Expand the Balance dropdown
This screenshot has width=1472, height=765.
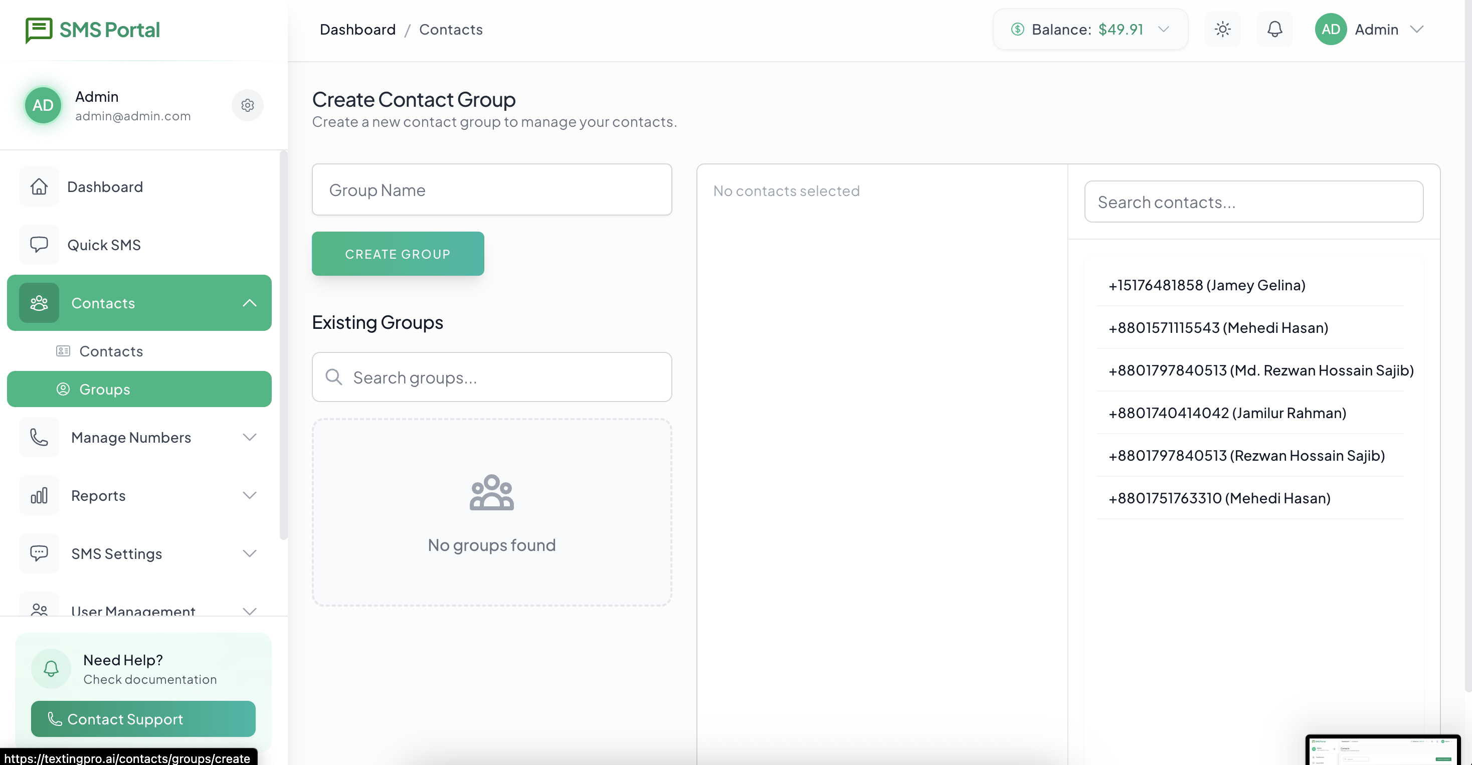(1164, 29)
